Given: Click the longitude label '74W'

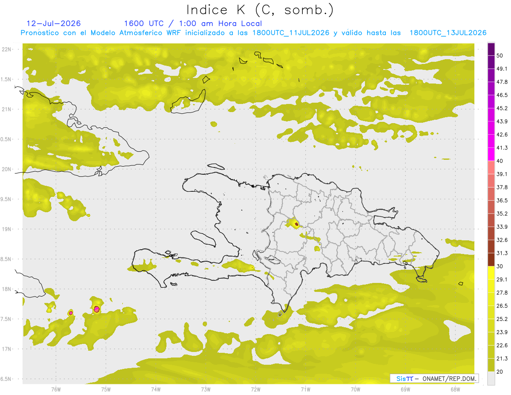Looking at the screenshot, I should [156, 389].
